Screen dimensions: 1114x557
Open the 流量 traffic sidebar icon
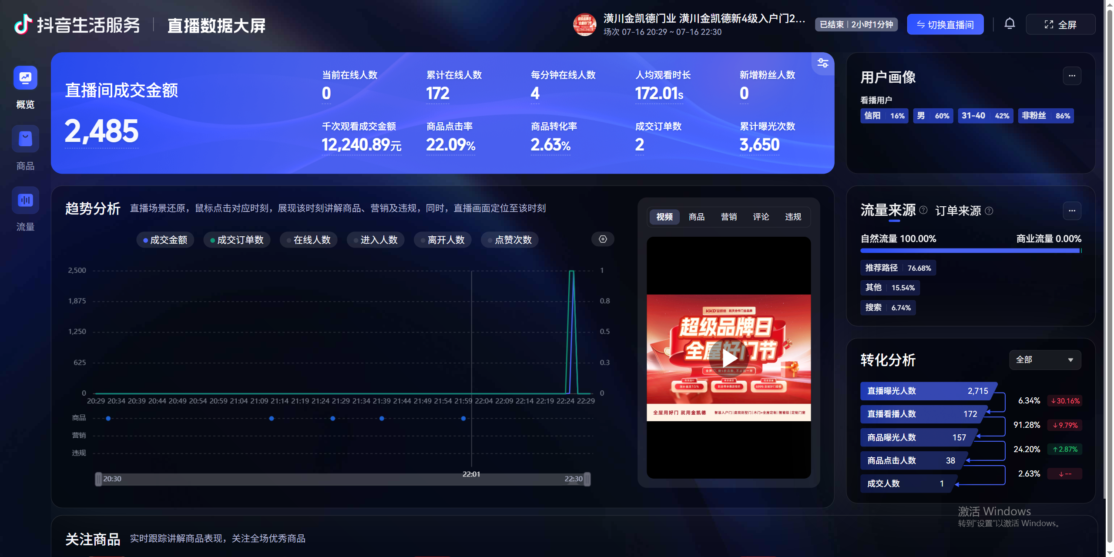[x=25, y=200]
